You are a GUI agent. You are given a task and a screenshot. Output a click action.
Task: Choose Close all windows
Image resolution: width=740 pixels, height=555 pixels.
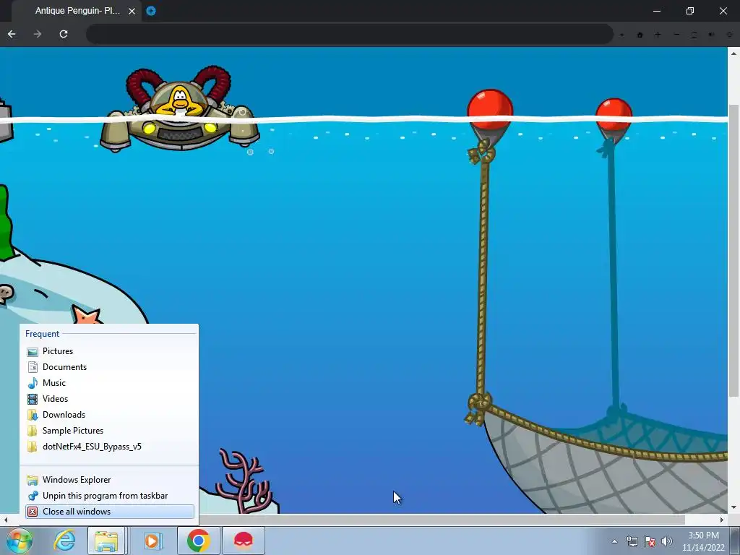point(110,512)
